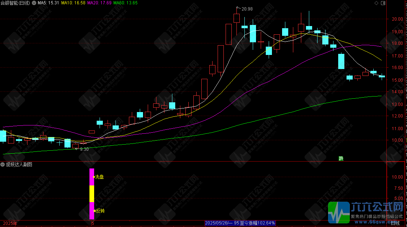The image size is (407, 227).
Task: Click the 20.98 high price marker
Action: [247, 9]
